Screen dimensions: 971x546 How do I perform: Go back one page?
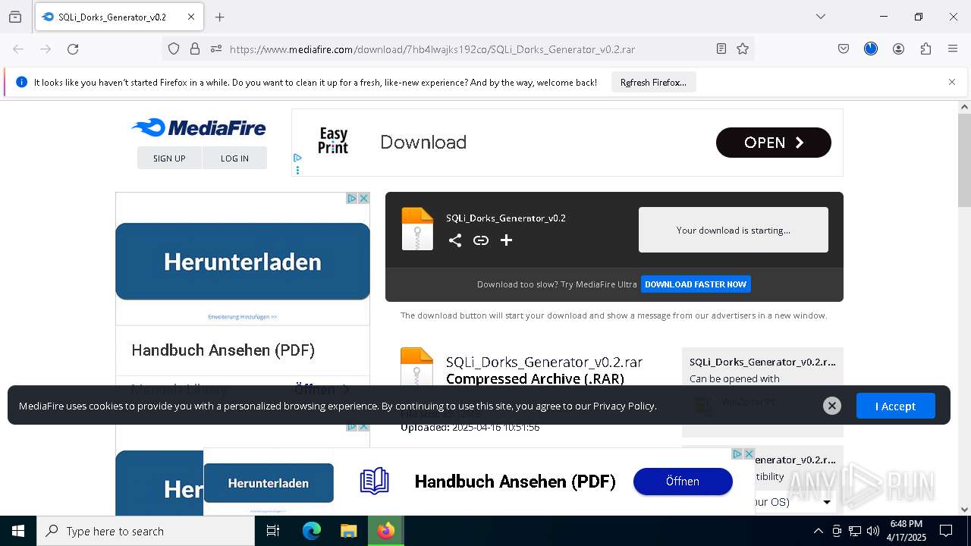pos(18,49)
